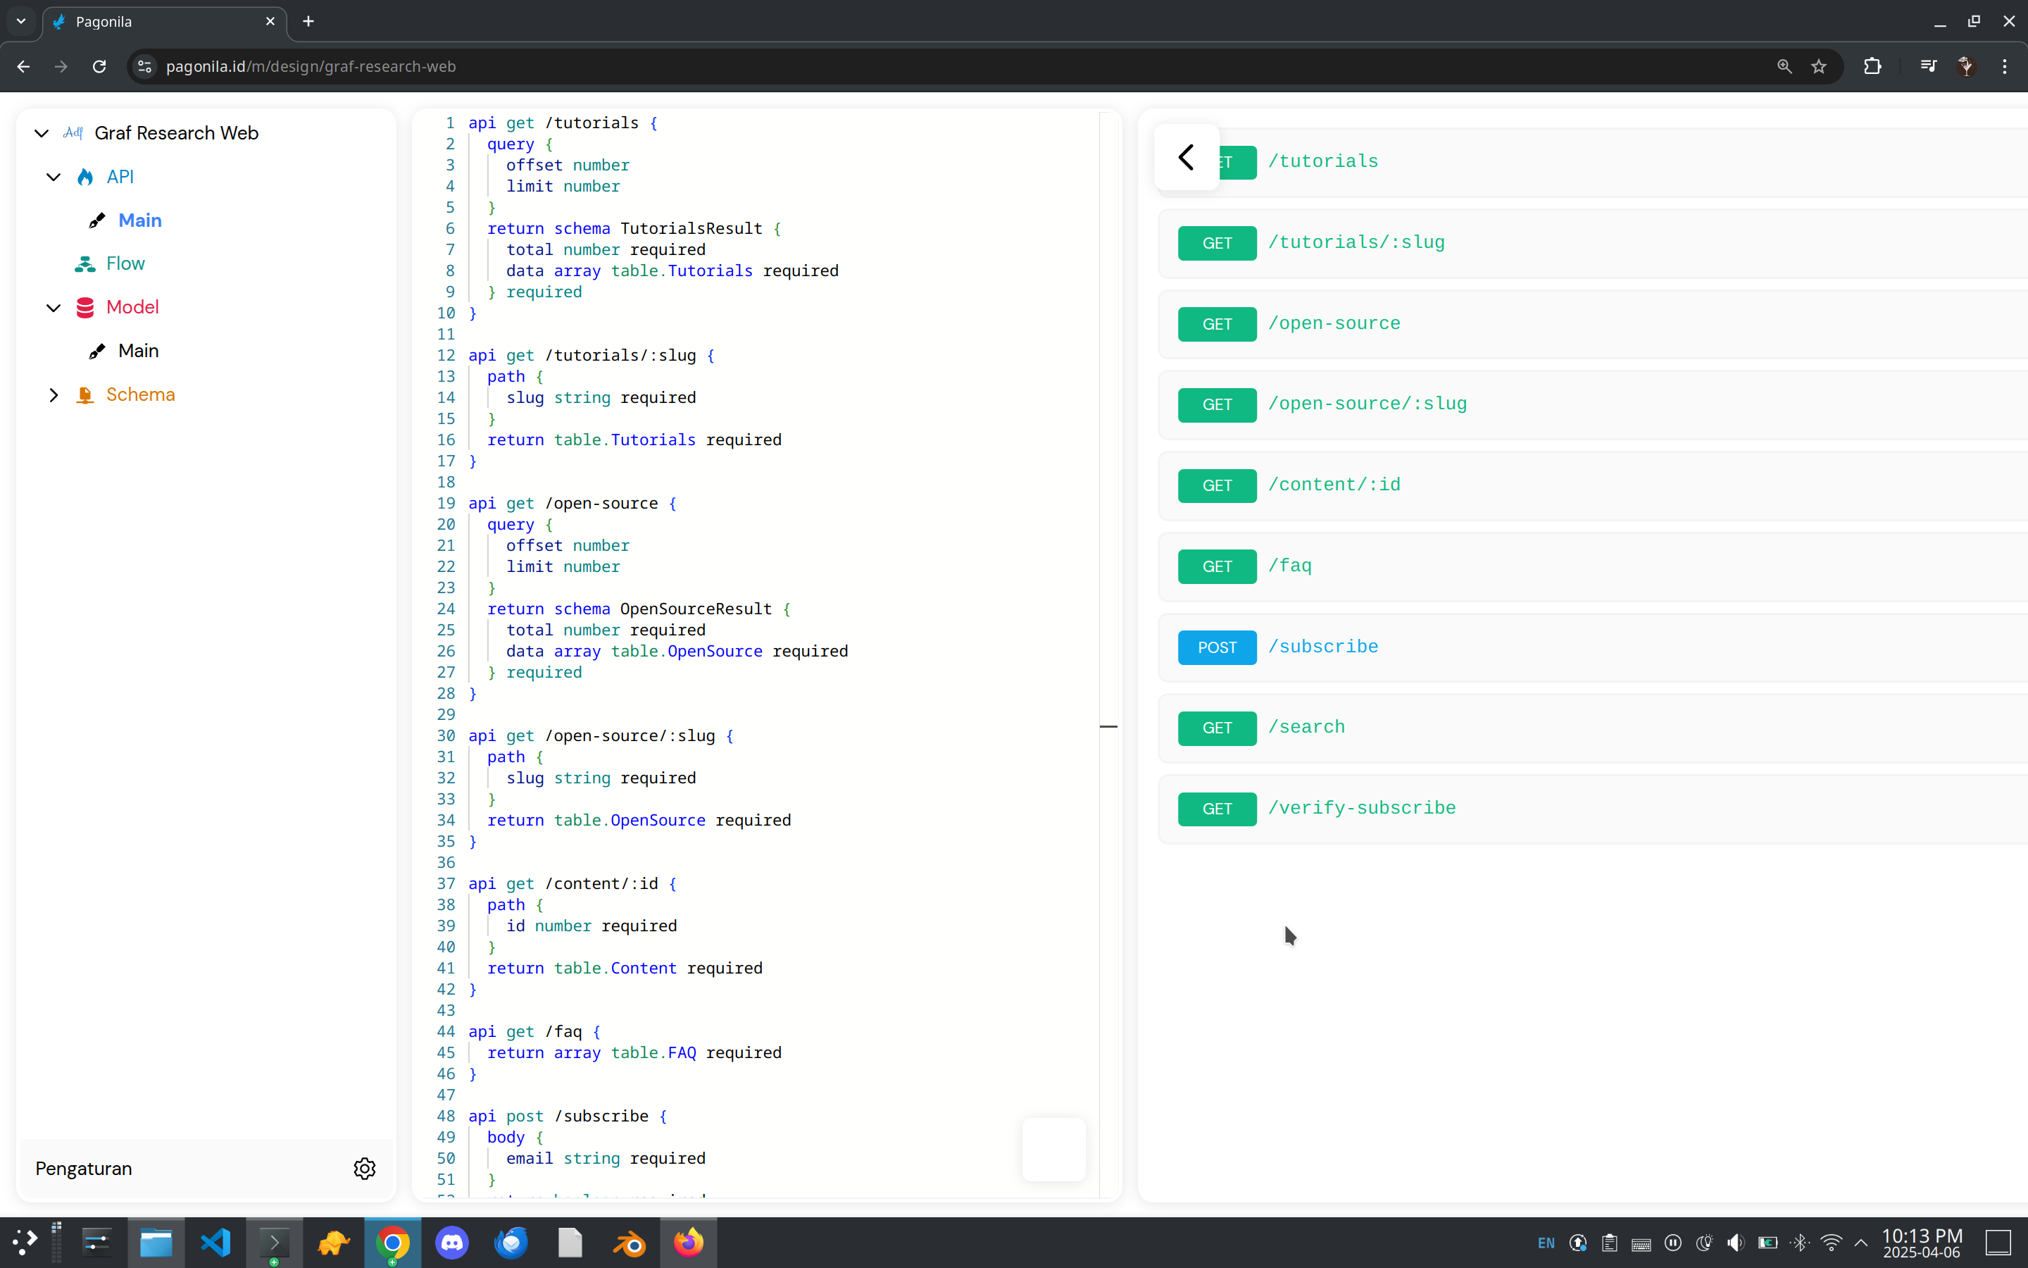The height and width of the screenshot is (1268, 2028).
Task: Collapse the Graf Research Web tree
Action: pos(41,133)
